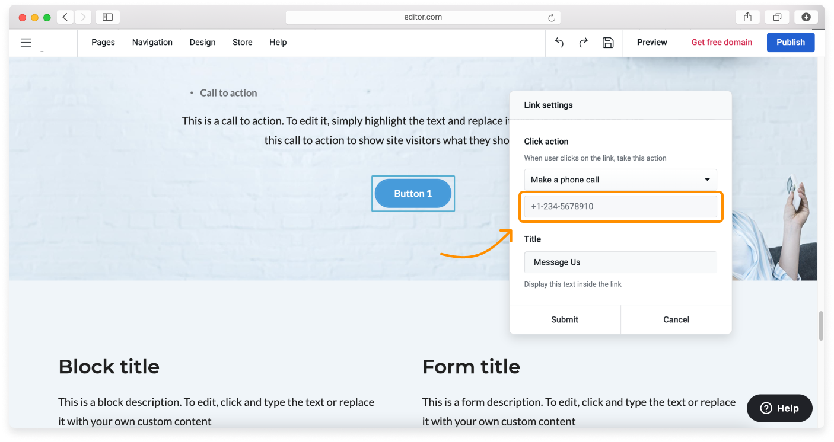This screenshot has width=834, height=442.
Task: Cancel the link settings dialog
Action: tap(676, 319)
